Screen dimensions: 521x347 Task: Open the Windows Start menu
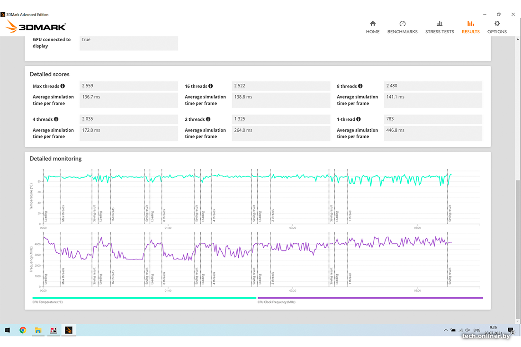7,330
